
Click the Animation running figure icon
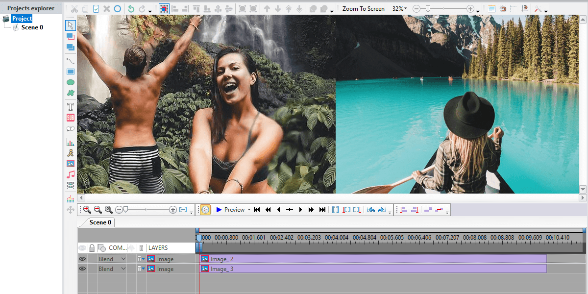point(70,153)
